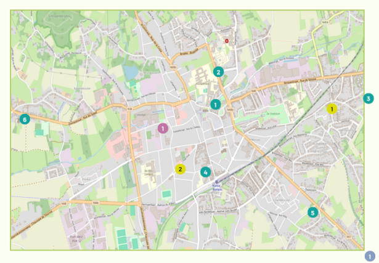Click the N48c road shield

click(96, 203)
